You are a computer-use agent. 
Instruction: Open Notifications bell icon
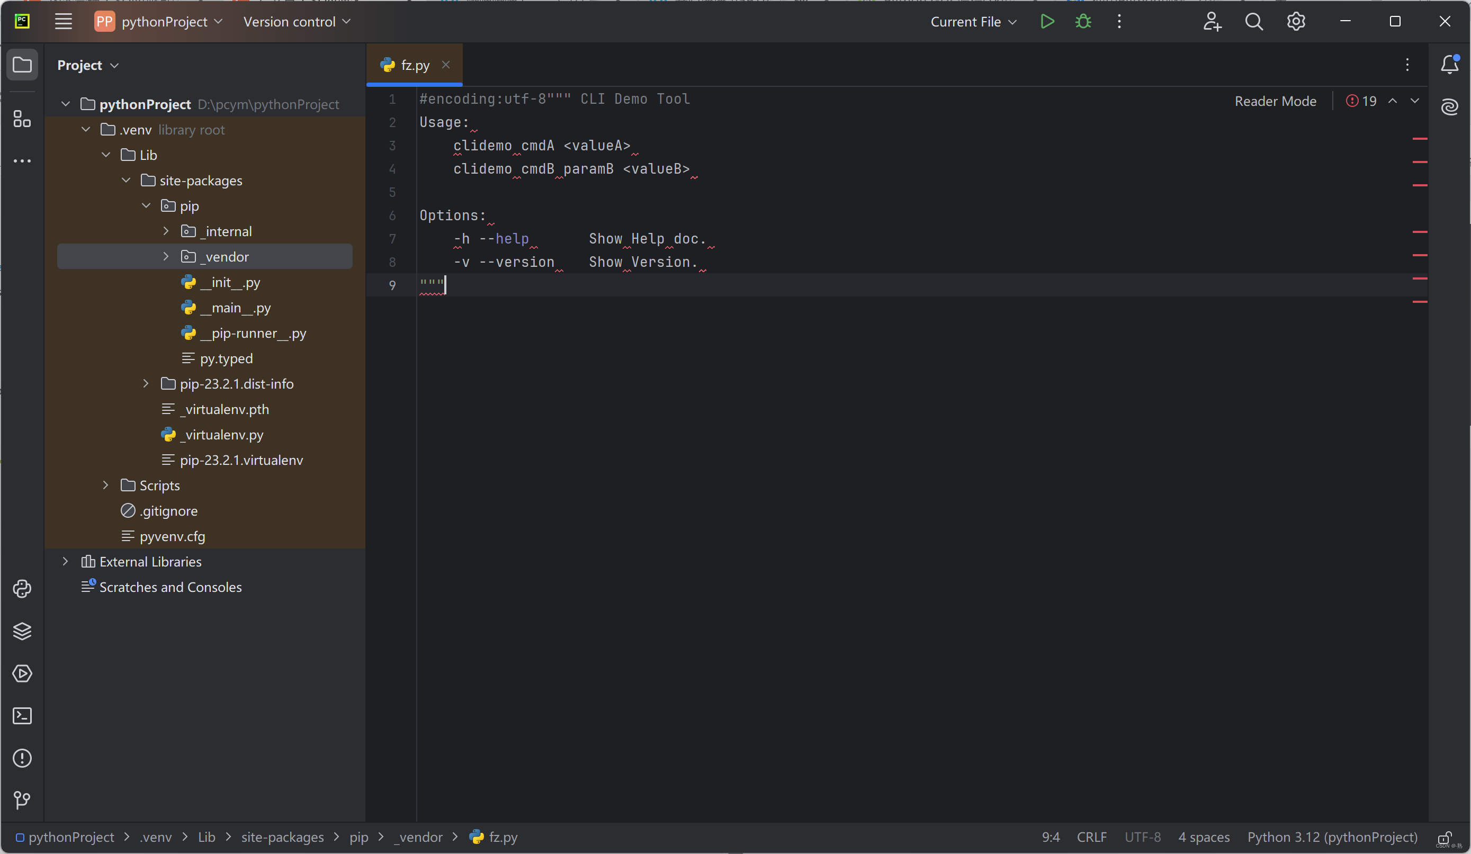pos(1450,64)
